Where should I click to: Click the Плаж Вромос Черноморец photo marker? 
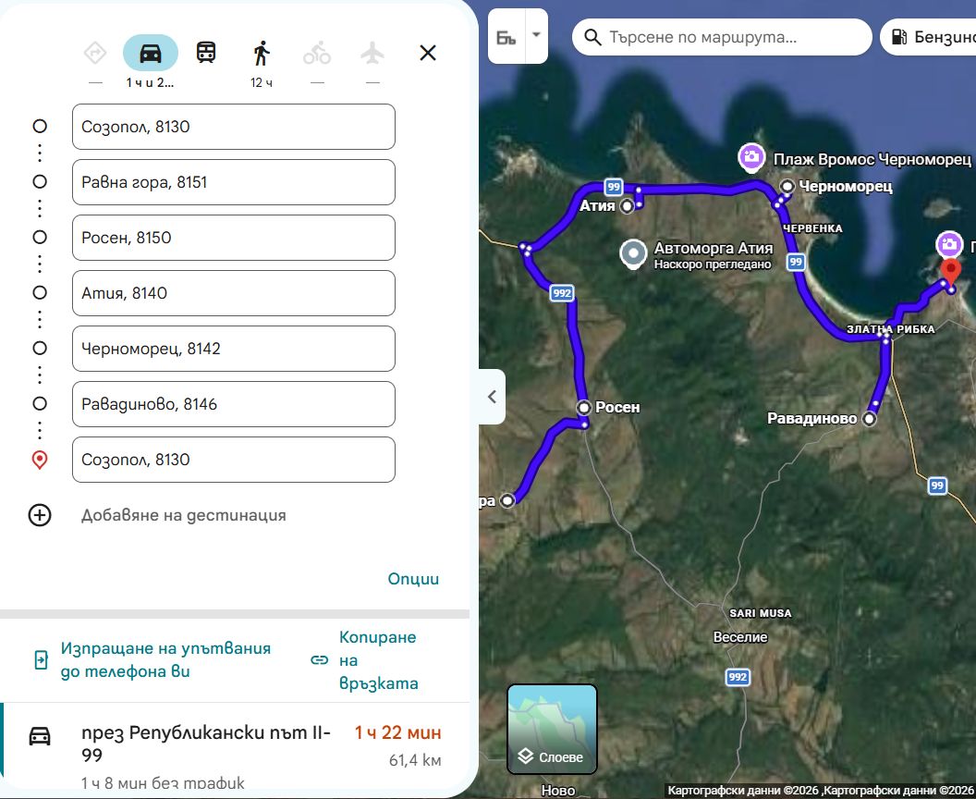(751, 158)
